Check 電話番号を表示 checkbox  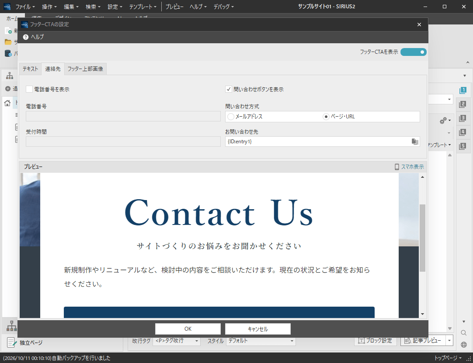tap(29, 89)
